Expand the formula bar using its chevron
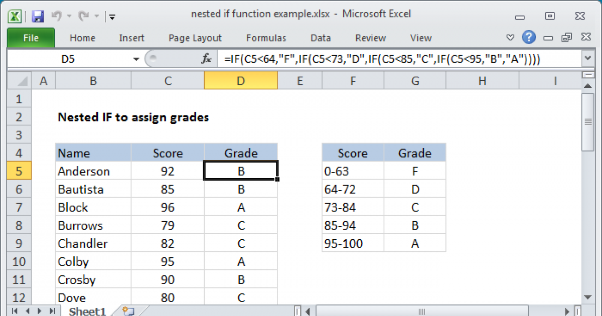 587,59
